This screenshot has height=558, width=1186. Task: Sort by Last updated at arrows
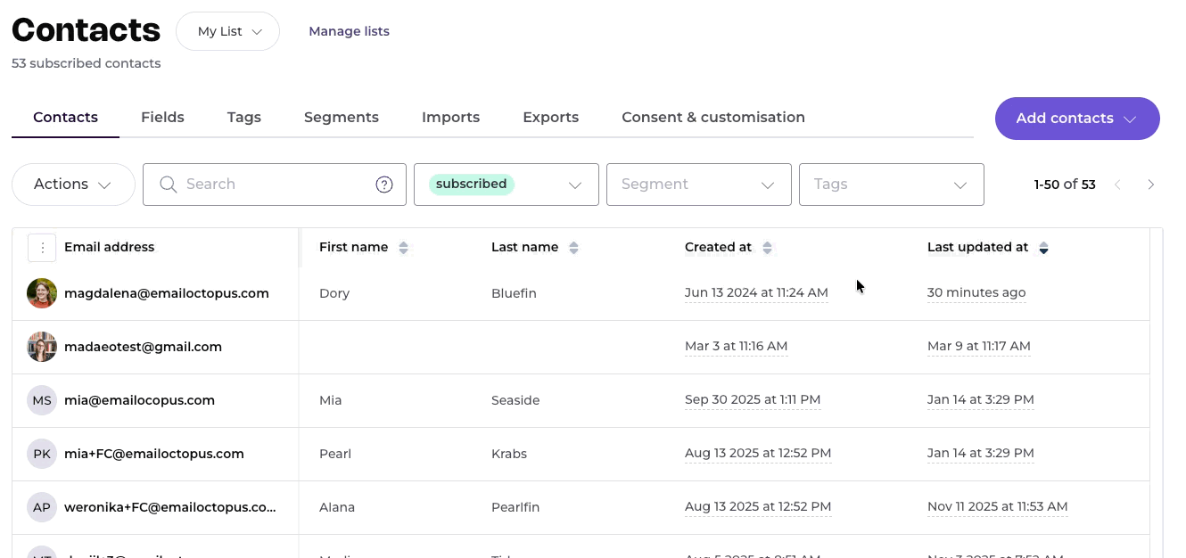[x=1043, y=248]
